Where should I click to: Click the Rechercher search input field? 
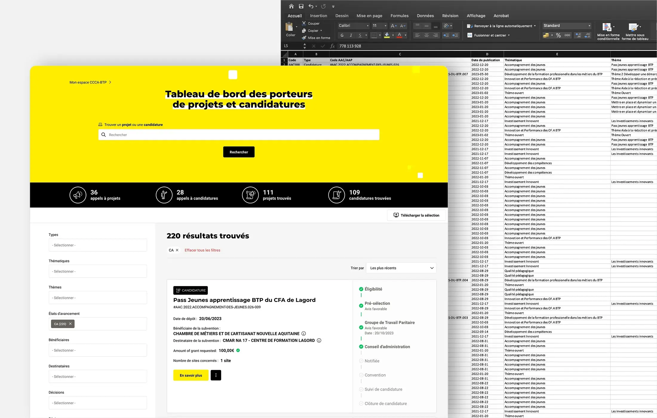(239, 135)
